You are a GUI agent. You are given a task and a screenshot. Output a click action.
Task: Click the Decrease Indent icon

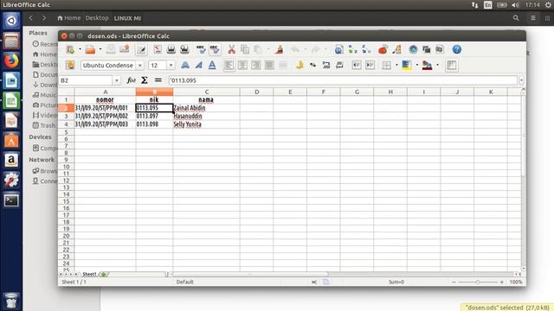tap(357, 66)
